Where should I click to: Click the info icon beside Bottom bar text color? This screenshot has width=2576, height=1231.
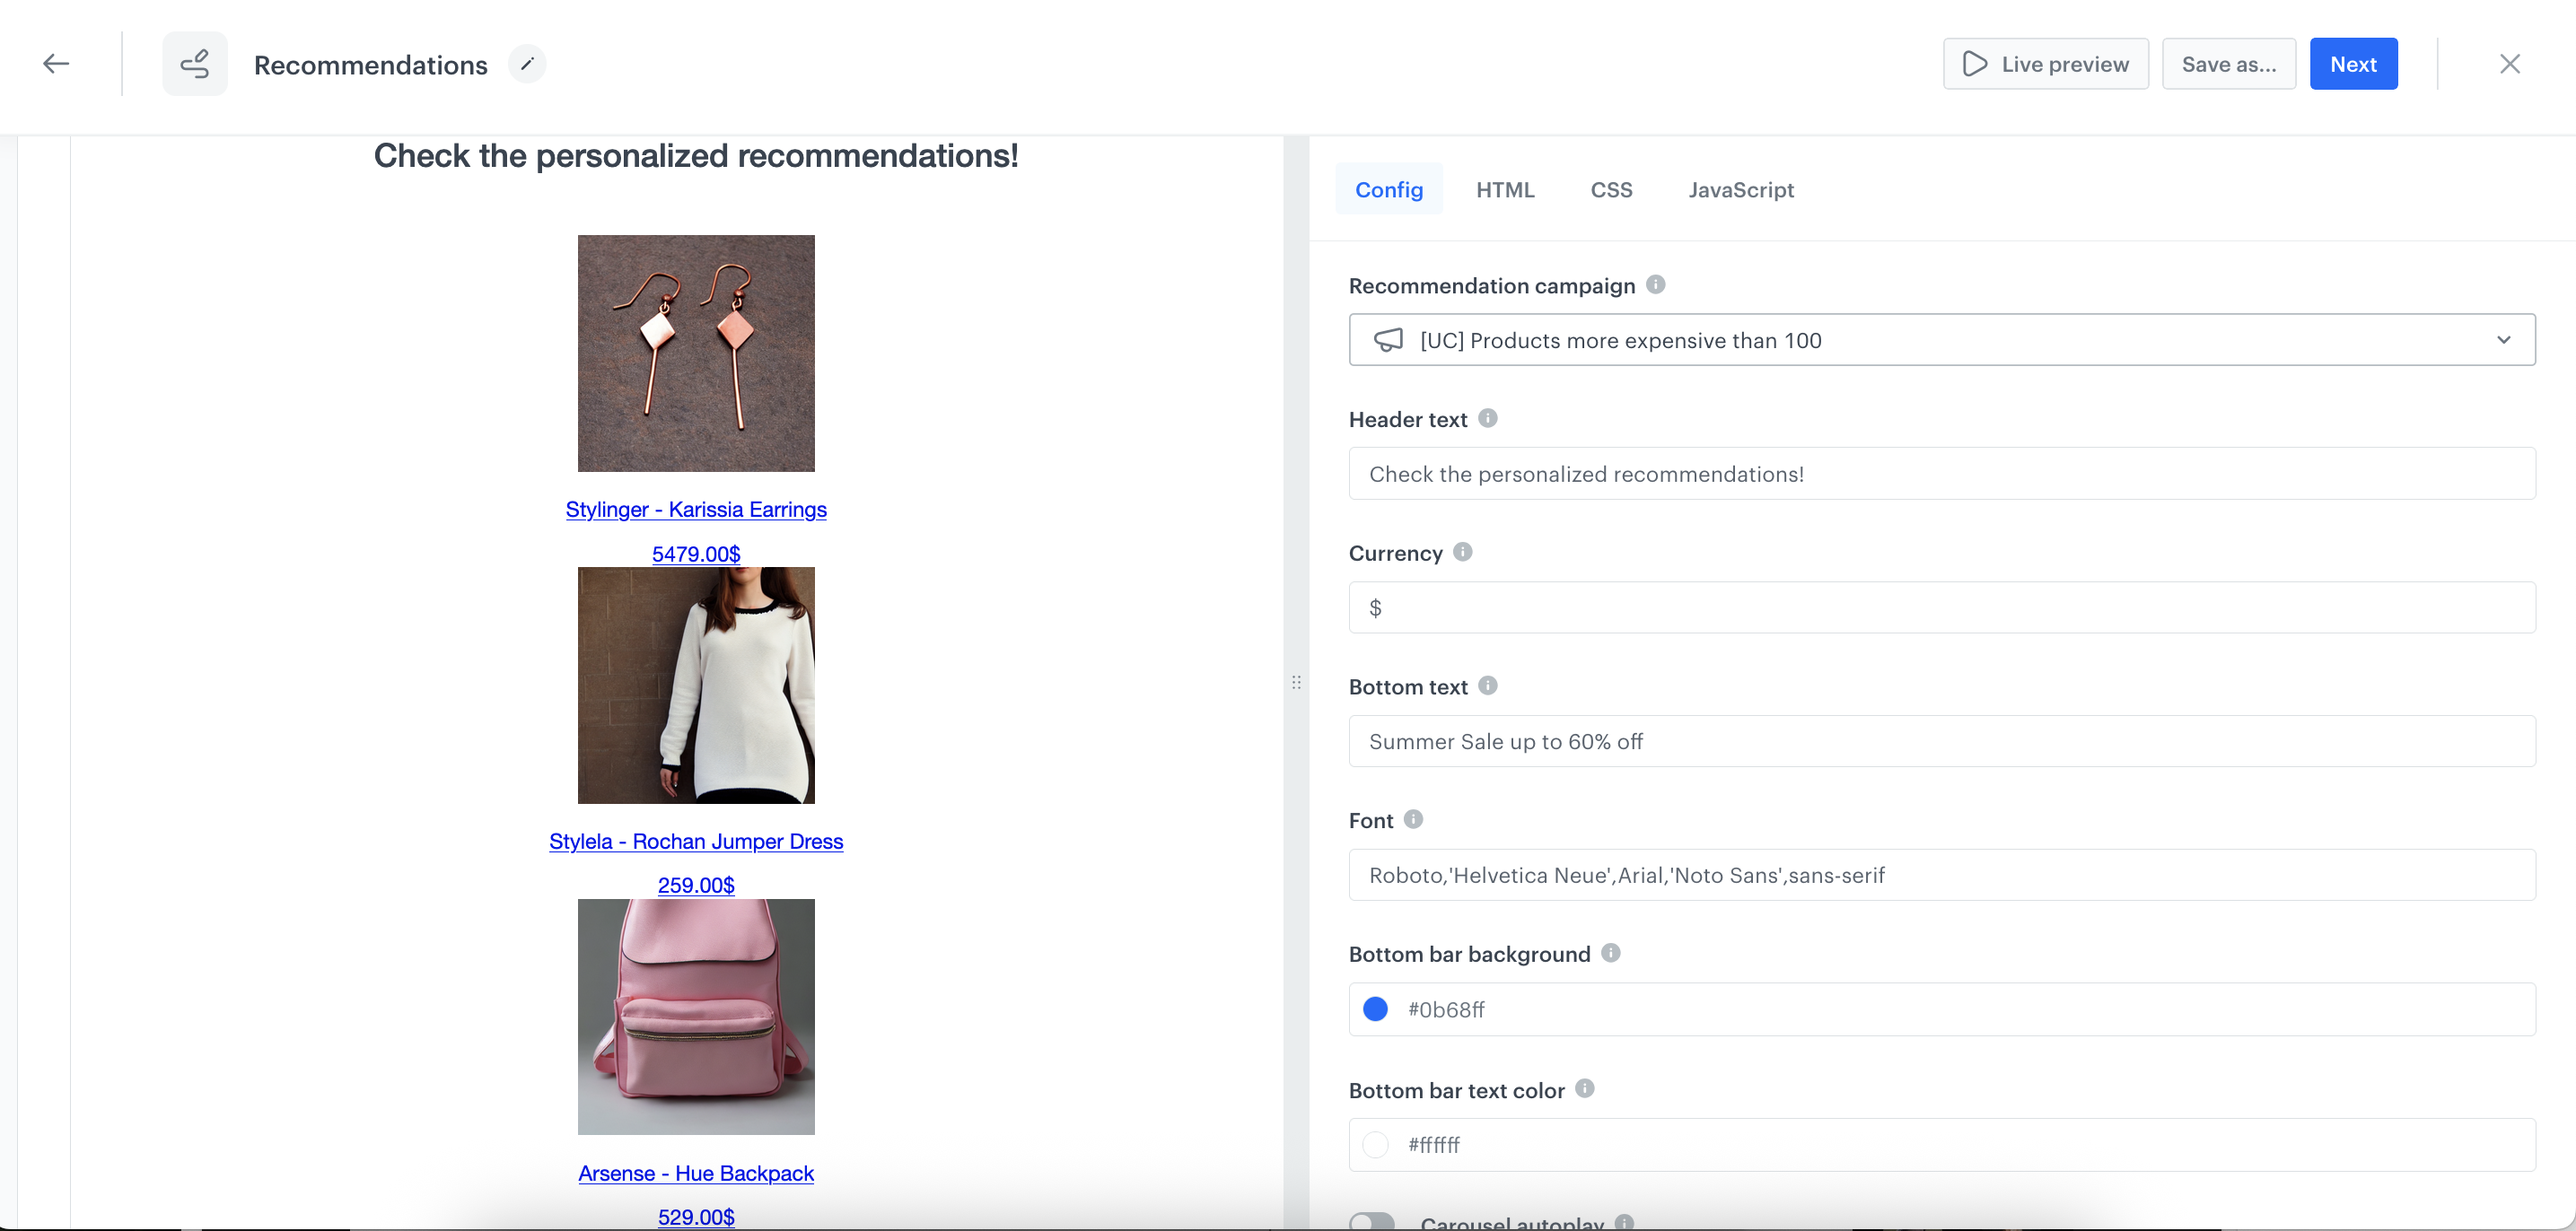click(1584, 1088)
